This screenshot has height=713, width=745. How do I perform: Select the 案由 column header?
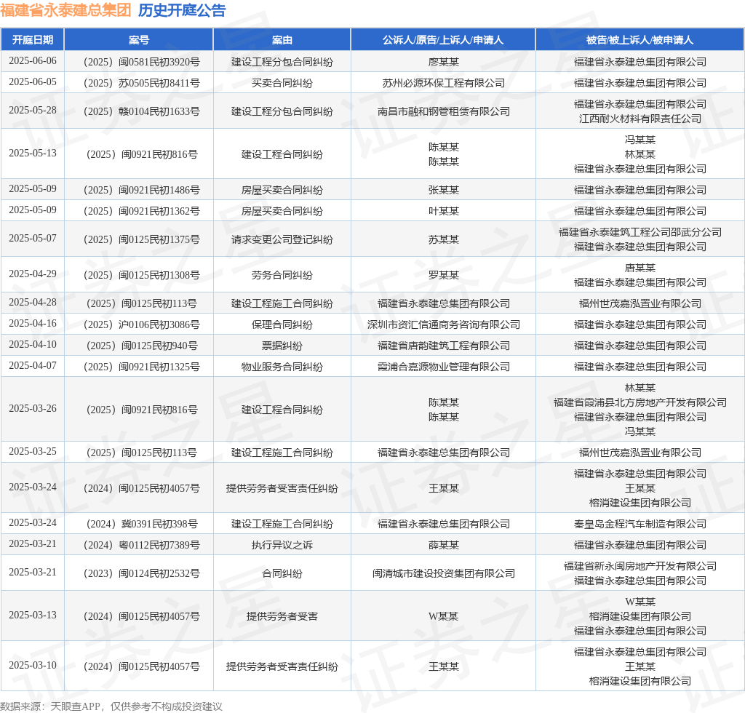click(282, 40)
